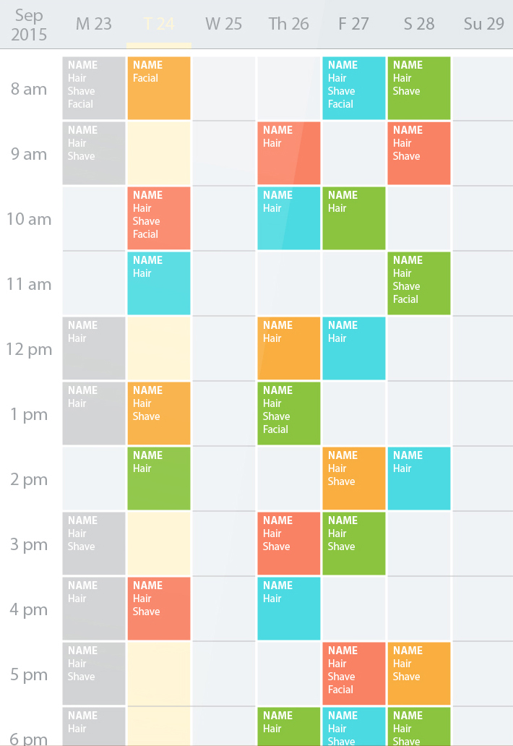Open the S 28 day header

click(x=419, y=24)
